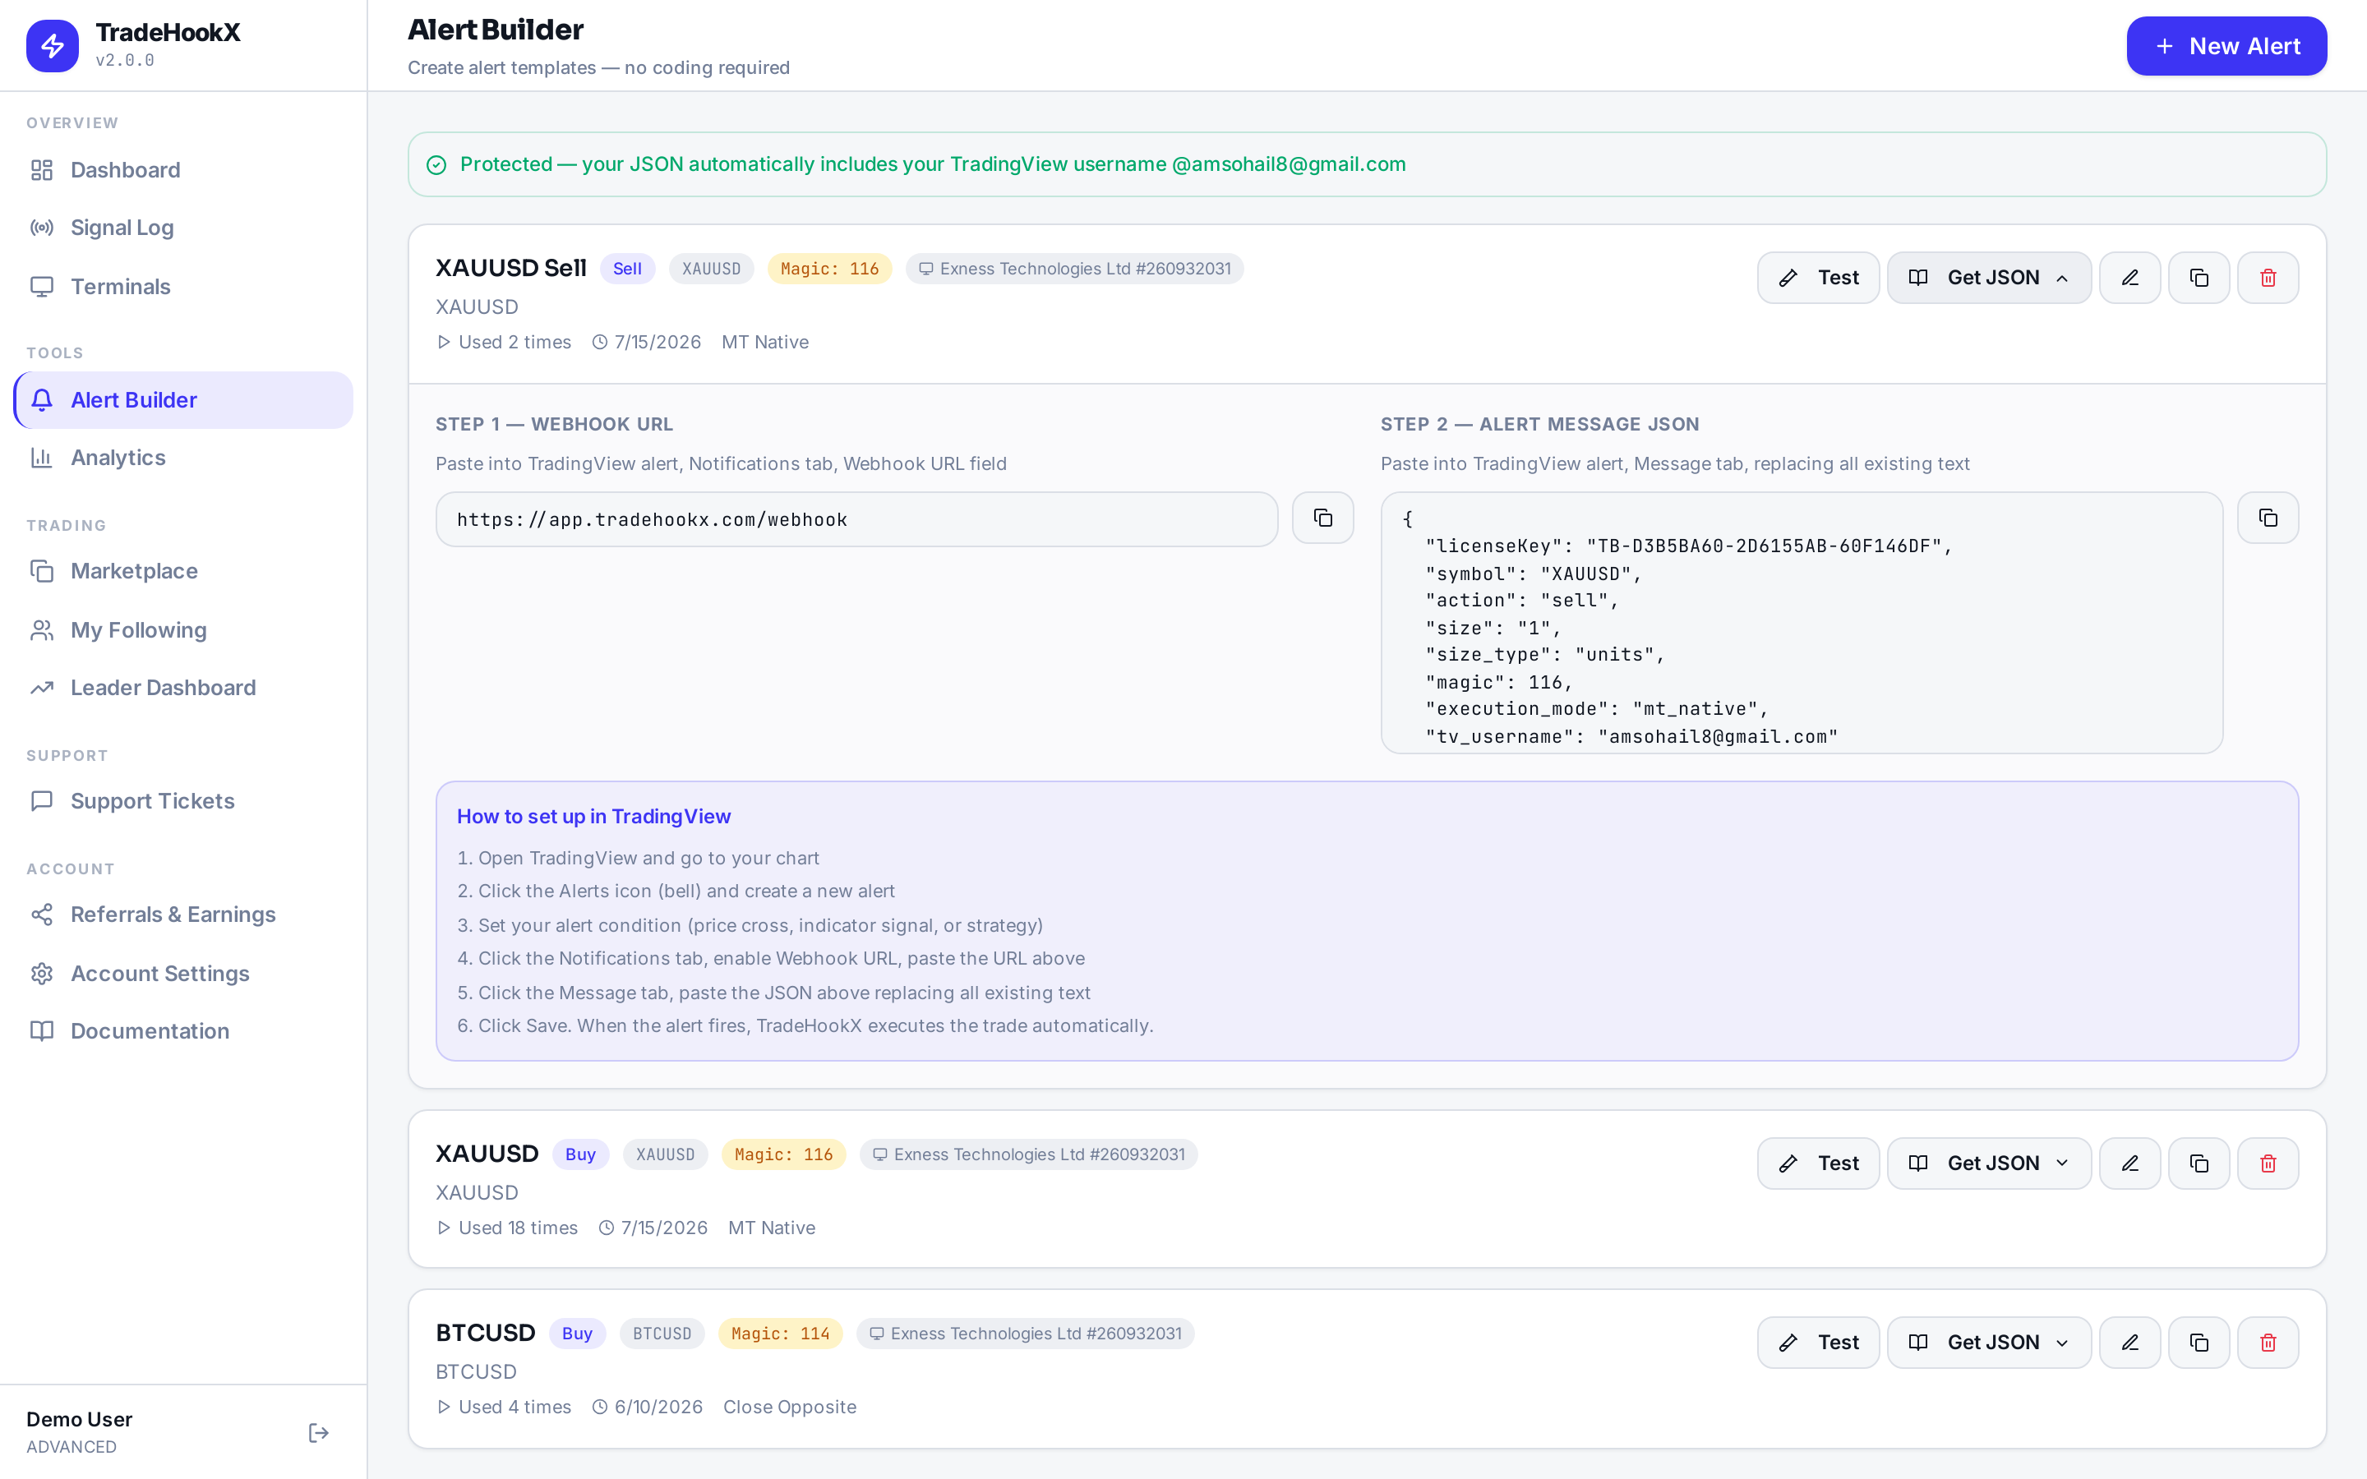Select Alert Builder sidebar item
This screenshot has width=2367, height=1479.
pyautogui.click(x=183, y=400)
